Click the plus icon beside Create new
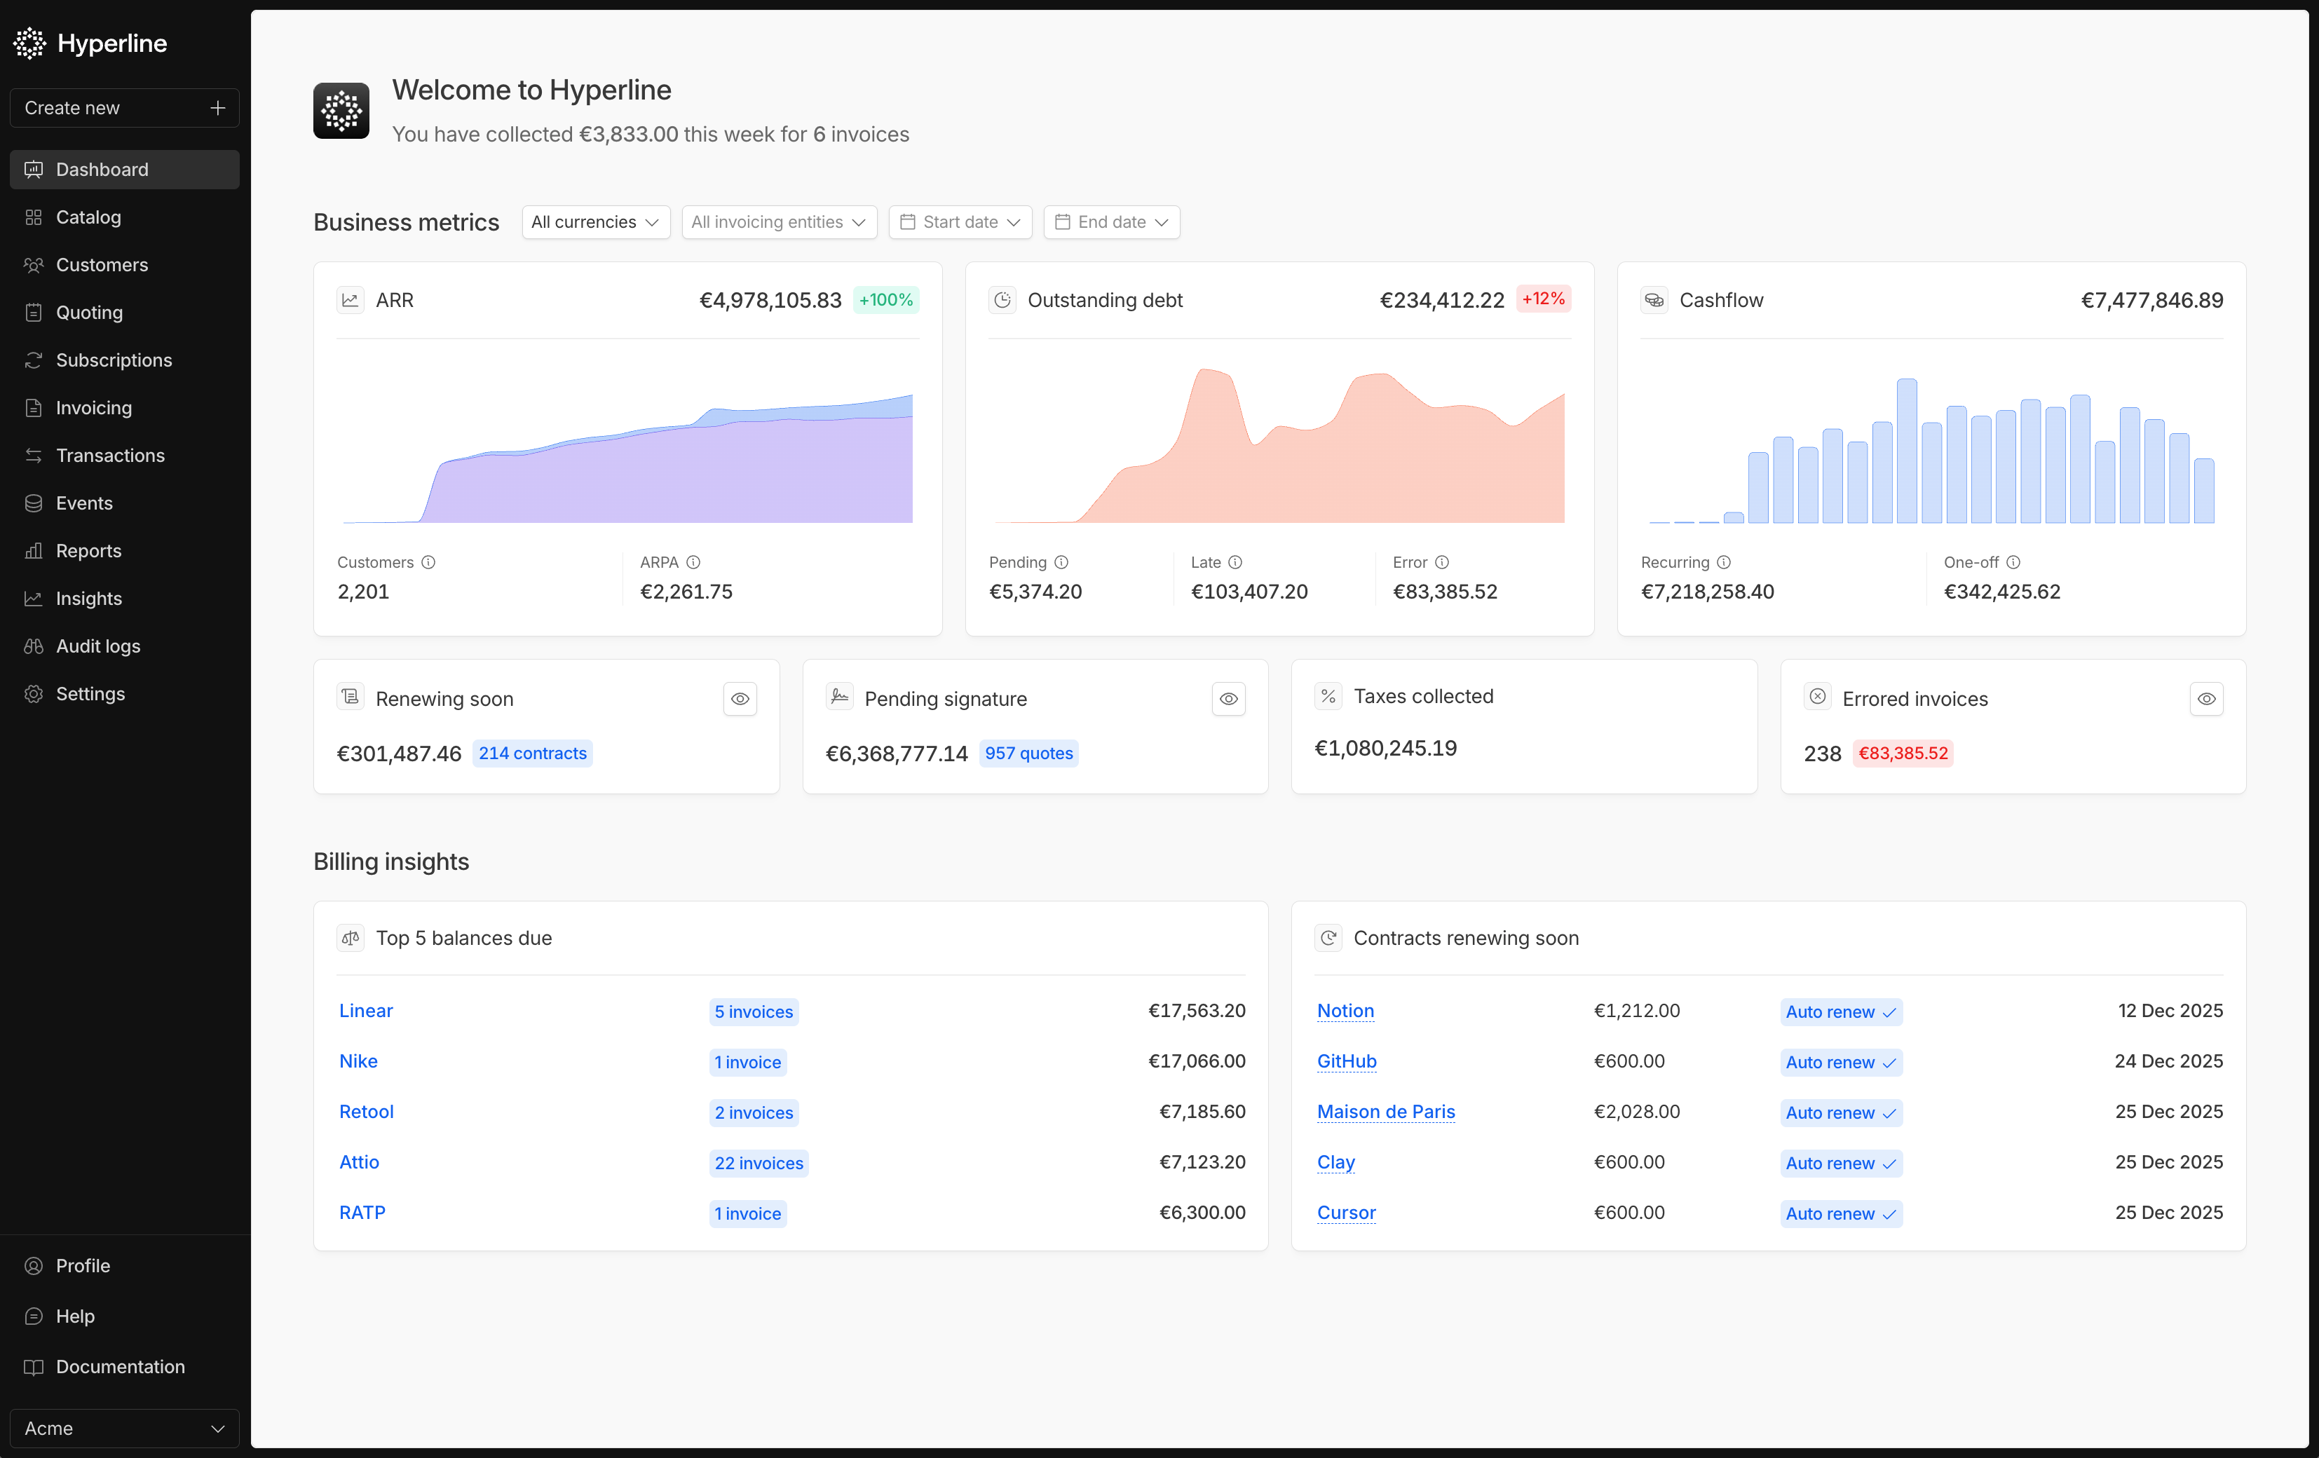Viewport: 2319px width, 1458px height. pyautogui.click(x=217, y=108)
